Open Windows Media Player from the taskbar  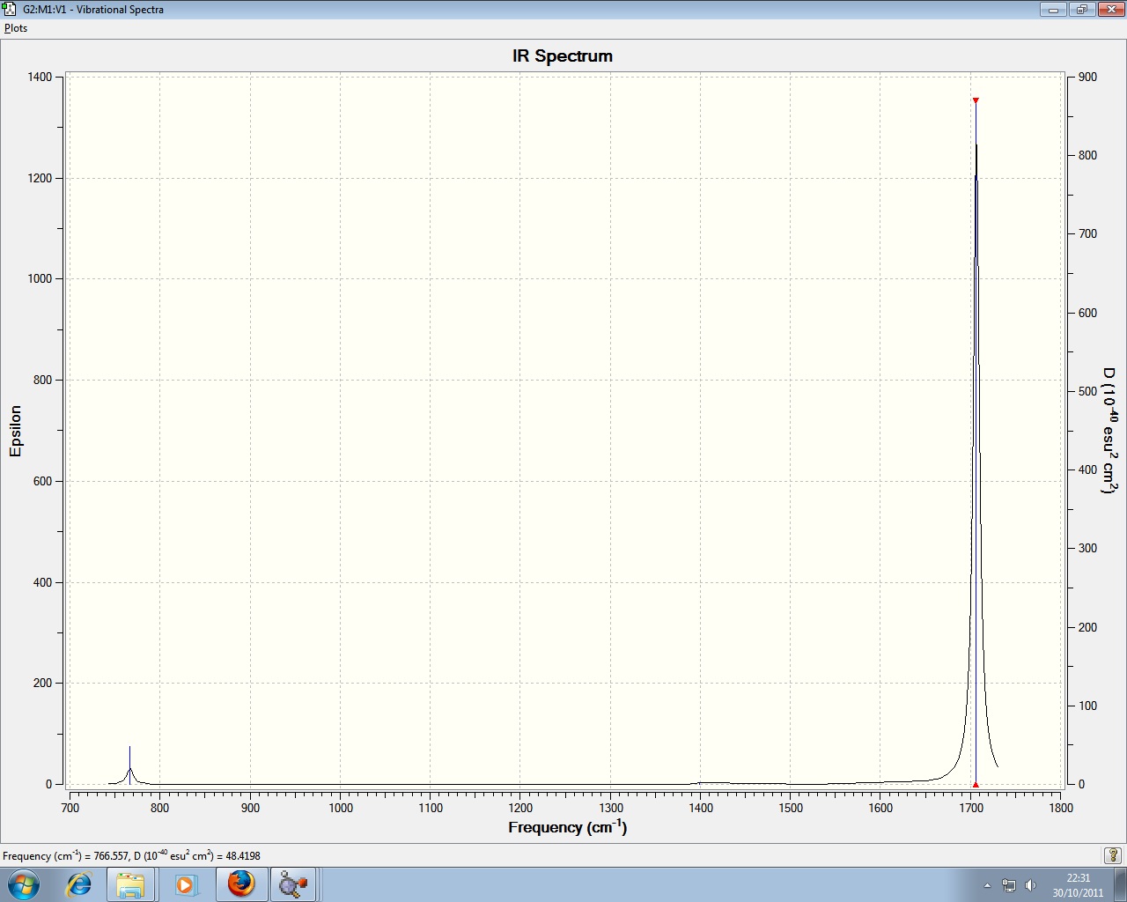(185, 884)
